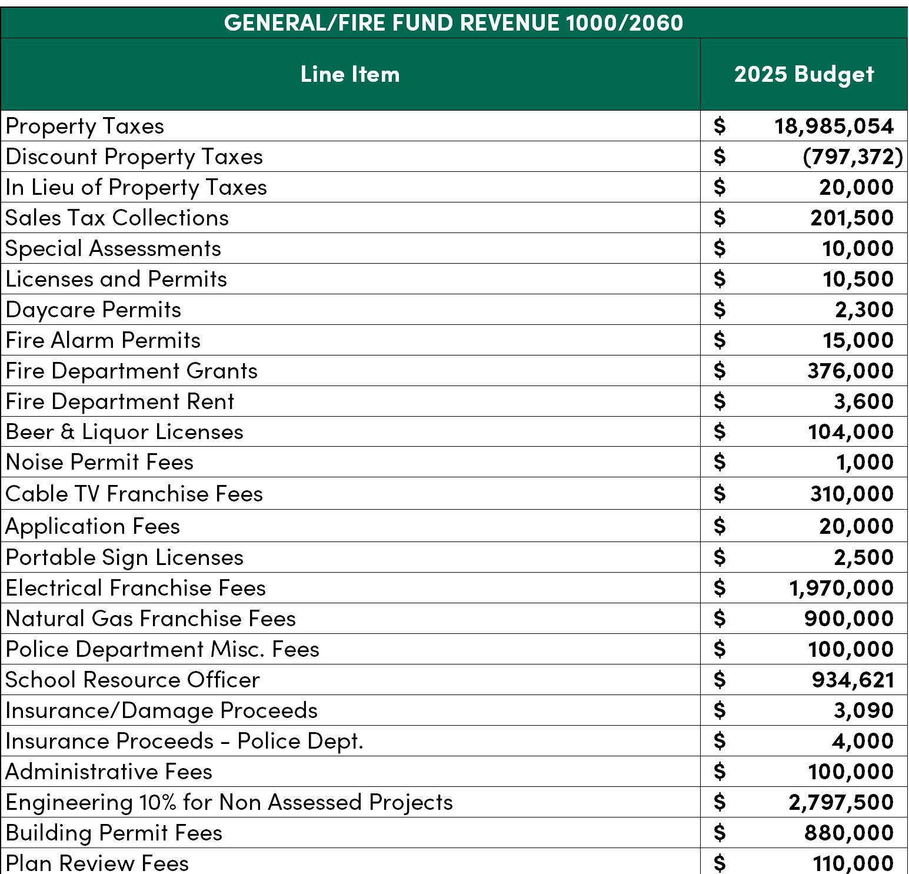Click the 'Line Item' column header
Screen dimensions: 909x874
pyautogui.click(x=350, y=74)
